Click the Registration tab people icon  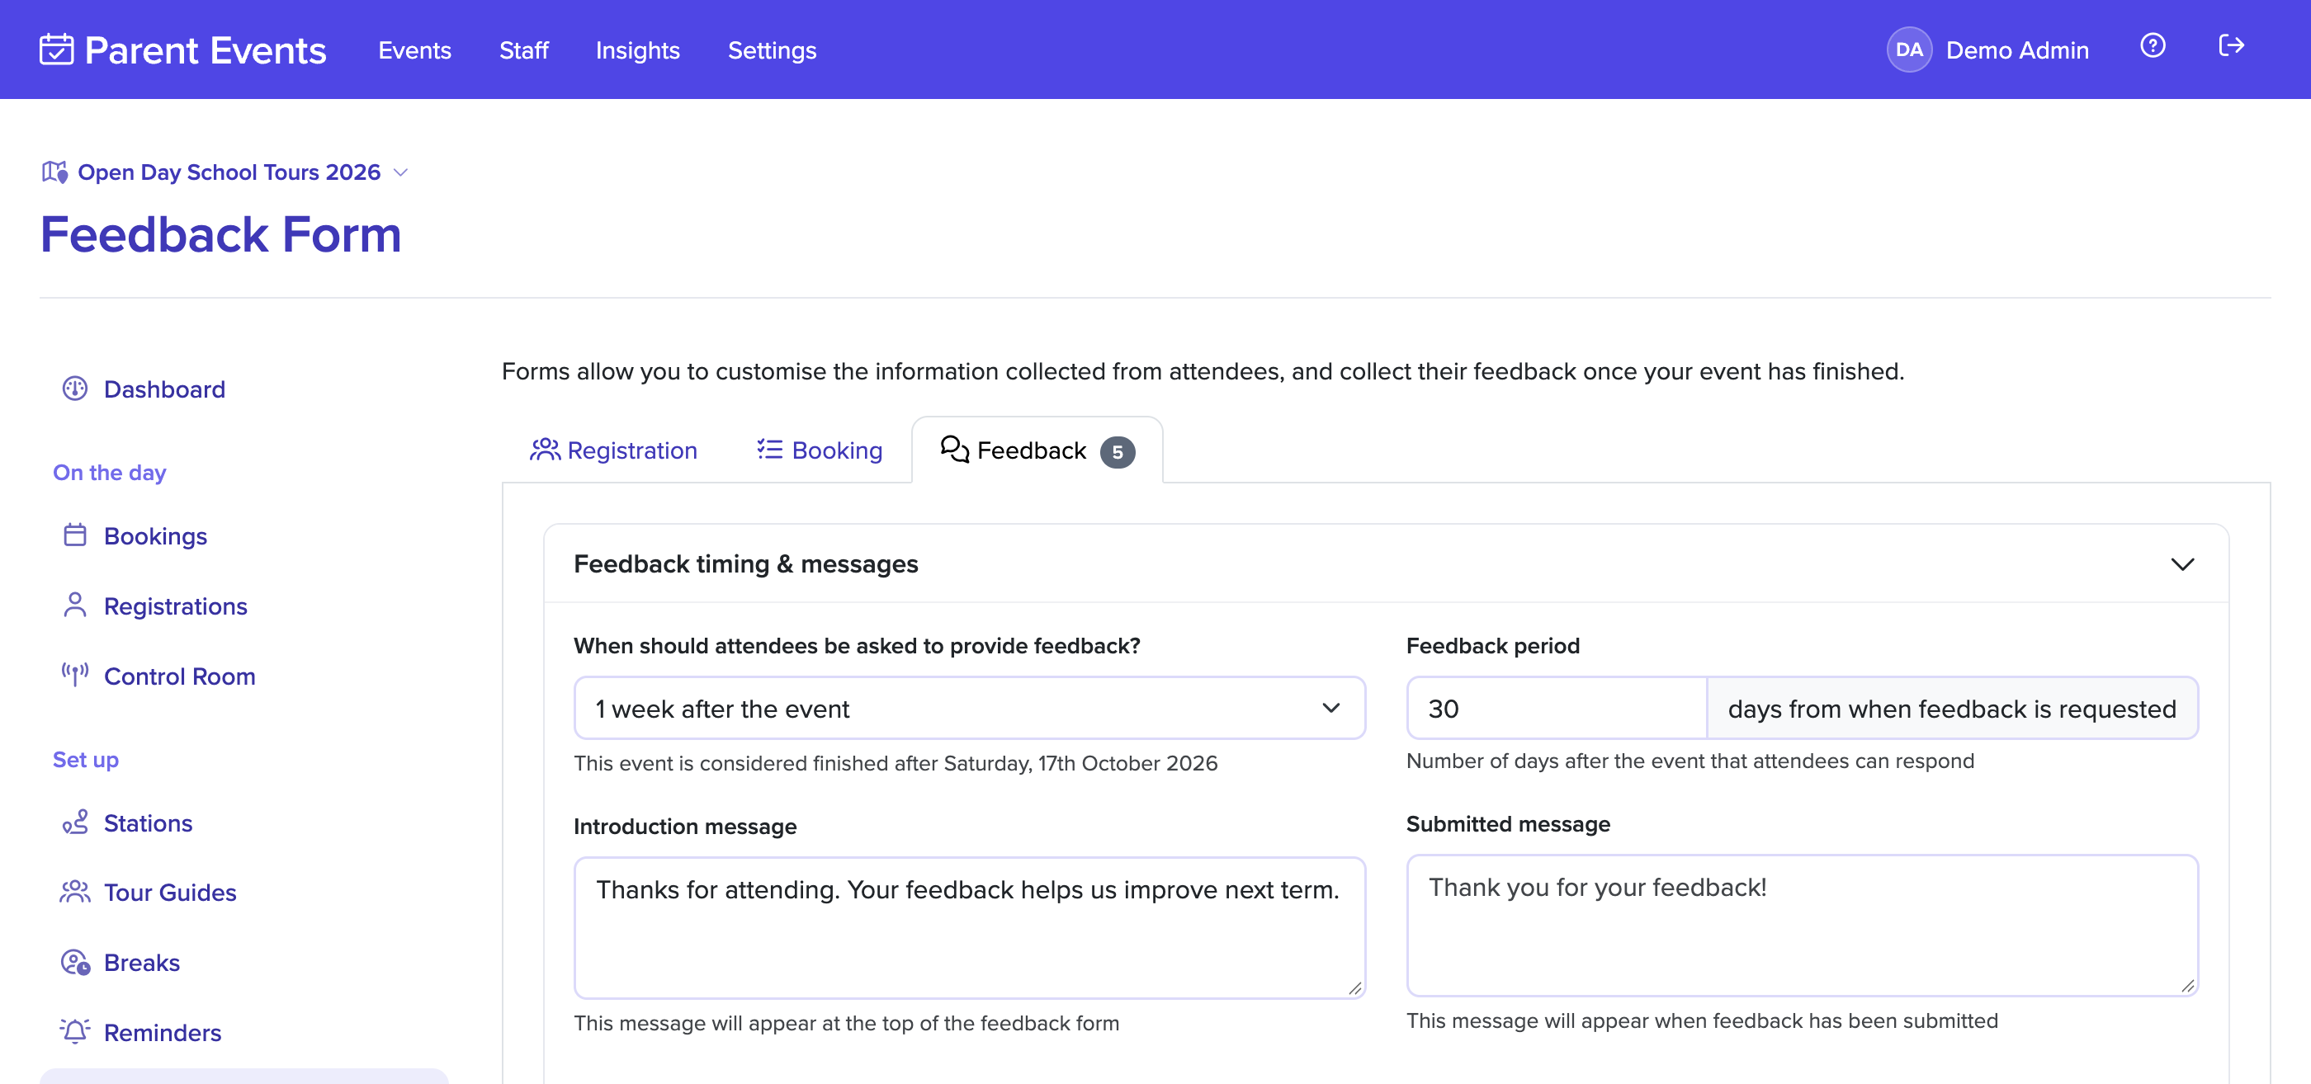click(545, 450)
